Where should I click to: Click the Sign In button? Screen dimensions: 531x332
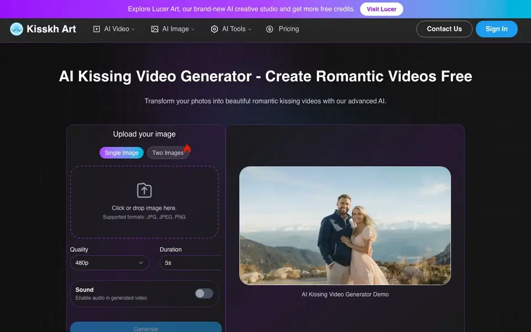[497, 29]
